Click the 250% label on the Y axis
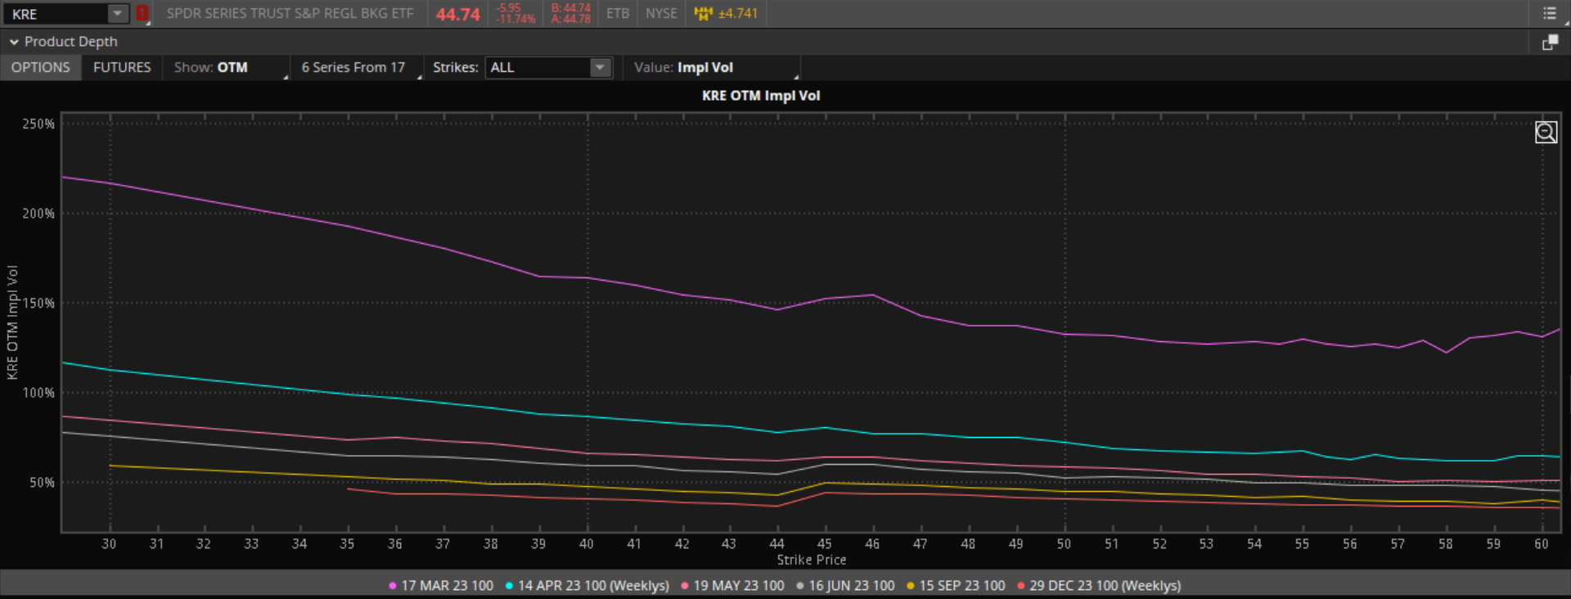The width and height of the screenshot is (1571, 599). tap(38, 124)
